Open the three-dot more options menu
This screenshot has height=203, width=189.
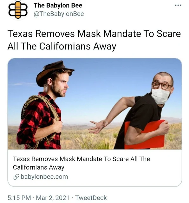point(178,5)
